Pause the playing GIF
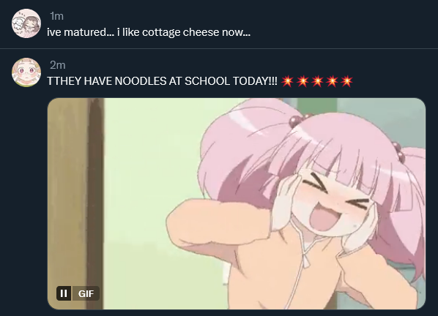438x316 pixels. (x=64, y=293)
